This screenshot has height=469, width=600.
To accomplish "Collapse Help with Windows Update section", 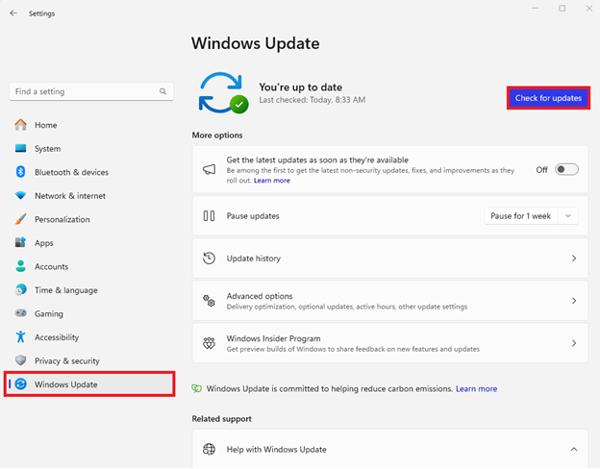I will click(574, 449).
